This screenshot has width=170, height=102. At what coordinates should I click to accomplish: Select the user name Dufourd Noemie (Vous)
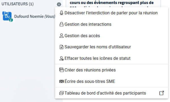pos(35,16)
